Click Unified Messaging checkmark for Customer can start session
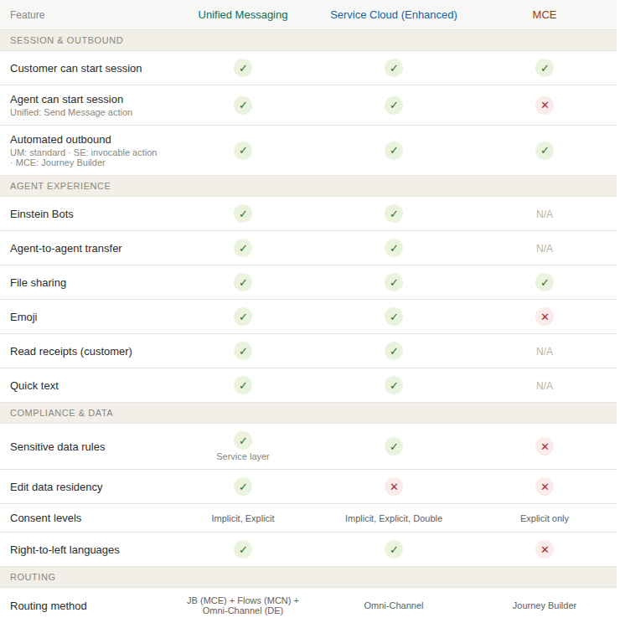 coord(242,69)
